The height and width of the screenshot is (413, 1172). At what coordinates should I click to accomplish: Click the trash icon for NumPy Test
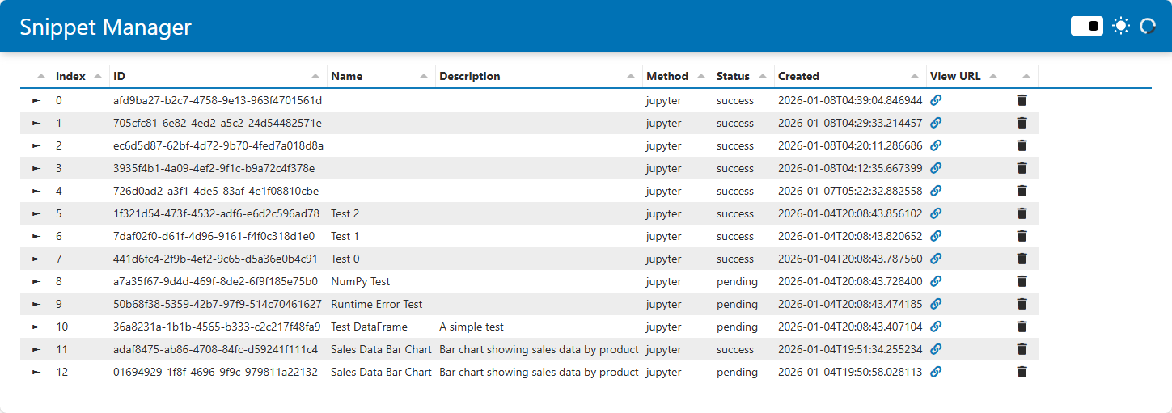(x=1022, y=281)
